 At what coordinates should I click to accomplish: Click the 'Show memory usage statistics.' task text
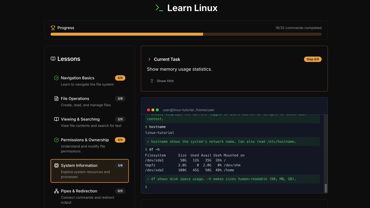pos(179,69)
